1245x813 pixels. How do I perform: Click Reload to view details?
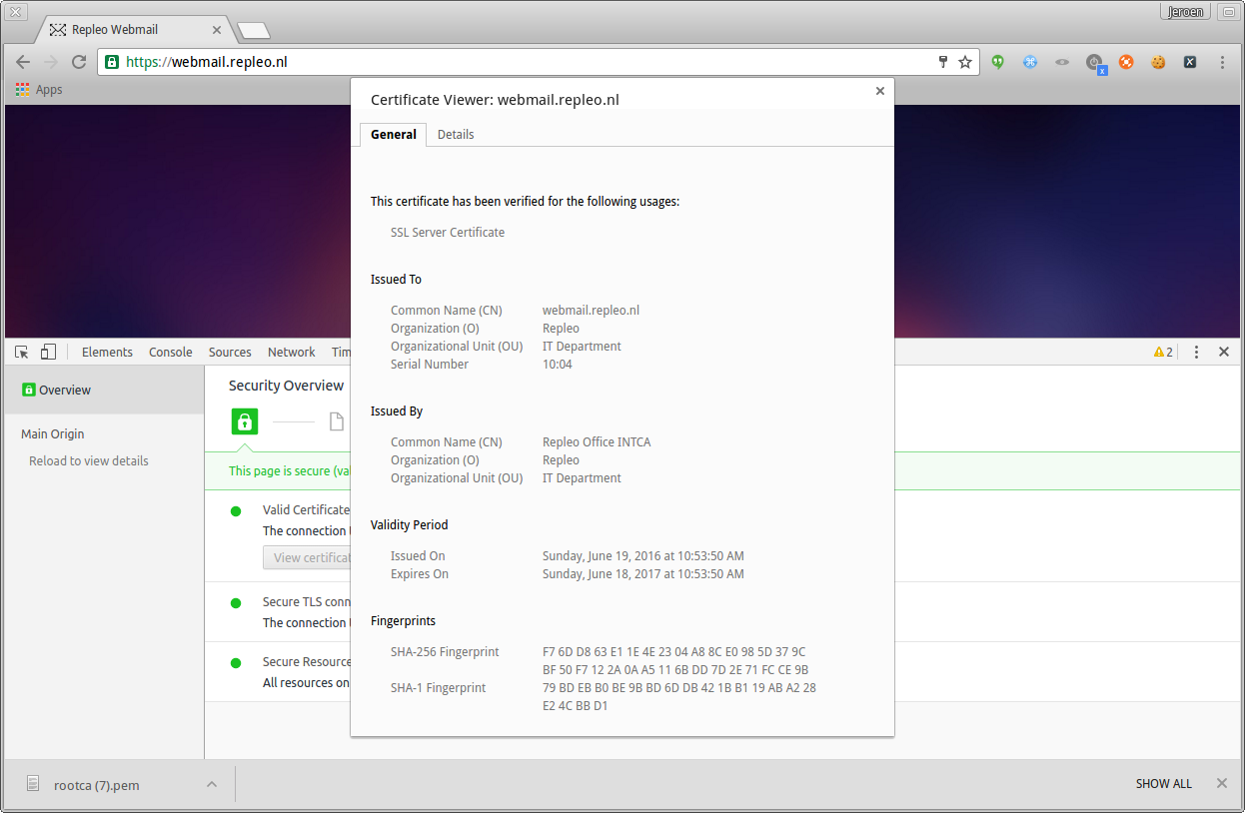click(x=89, y=461)
